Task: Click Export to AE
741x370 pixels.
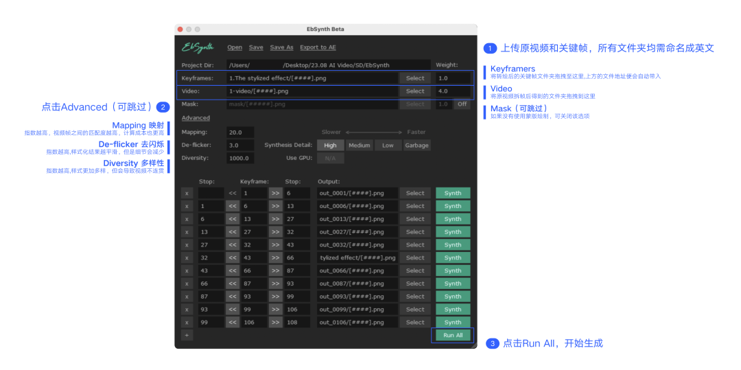Action: click(318, 47)
